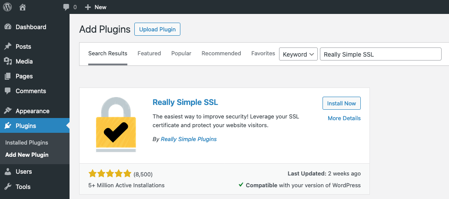The image size is (449, 199).
Task: Click the Media icon in sidebar
Action: pos(8,61)
